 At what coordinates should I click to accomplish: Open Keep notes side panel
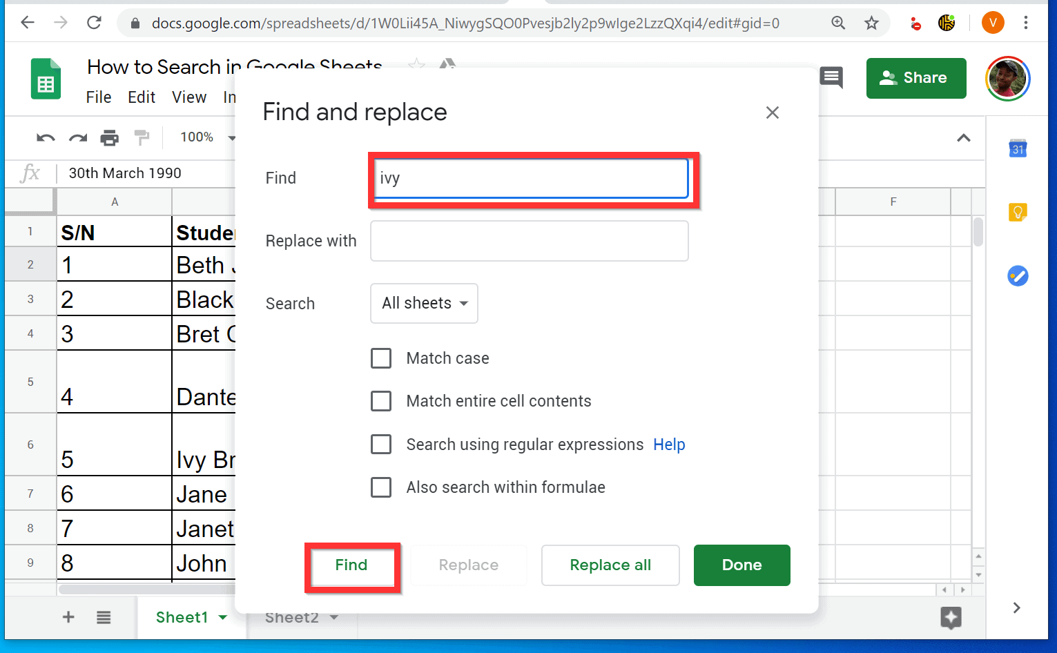[1018, 212]
